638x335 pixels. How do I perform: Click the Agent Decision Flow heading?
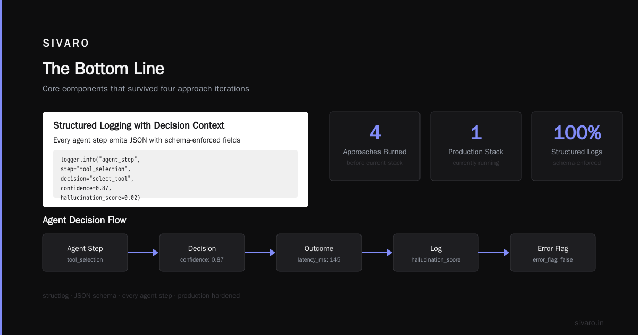[85, 220]
